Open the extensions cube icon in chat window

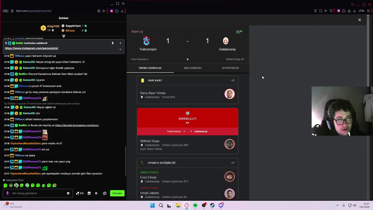[x=117, y=11]
